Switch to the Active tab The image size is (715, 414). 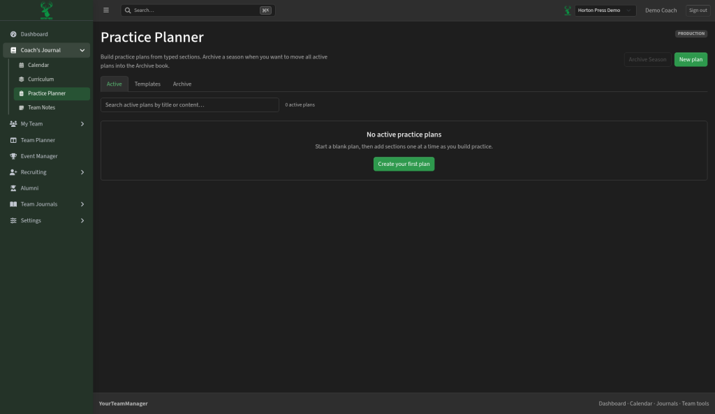click(x=114, y=84)
